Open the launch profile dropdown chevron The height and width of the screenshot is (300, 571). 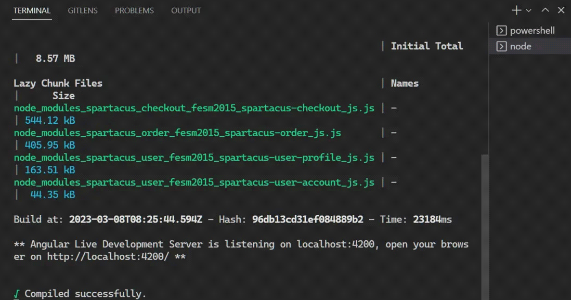529,10
